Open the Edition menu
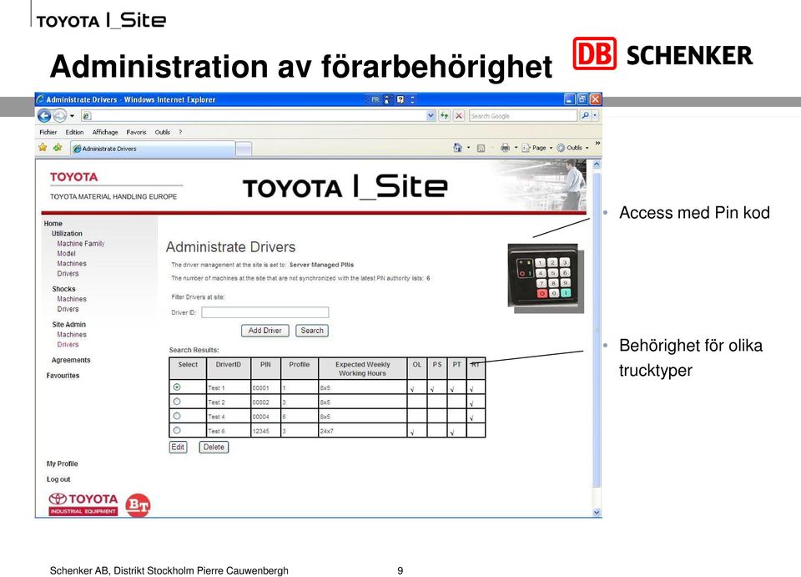Image resolution: width=801 pixels, height=577 pixels. 74,132
